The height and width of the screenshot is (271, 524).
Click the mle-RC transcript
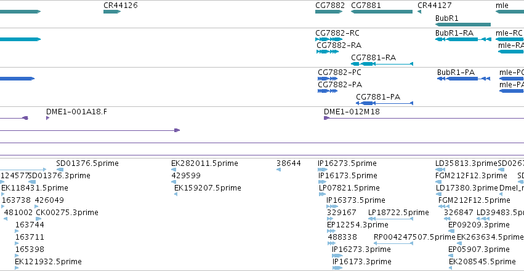(x=510, y=39)
